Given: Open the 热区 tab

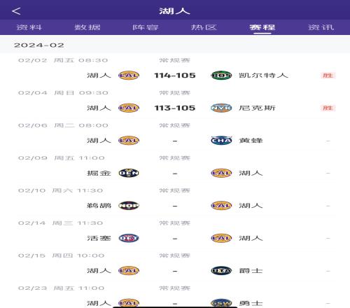Looking at the screenshot, I should point(204,27).
